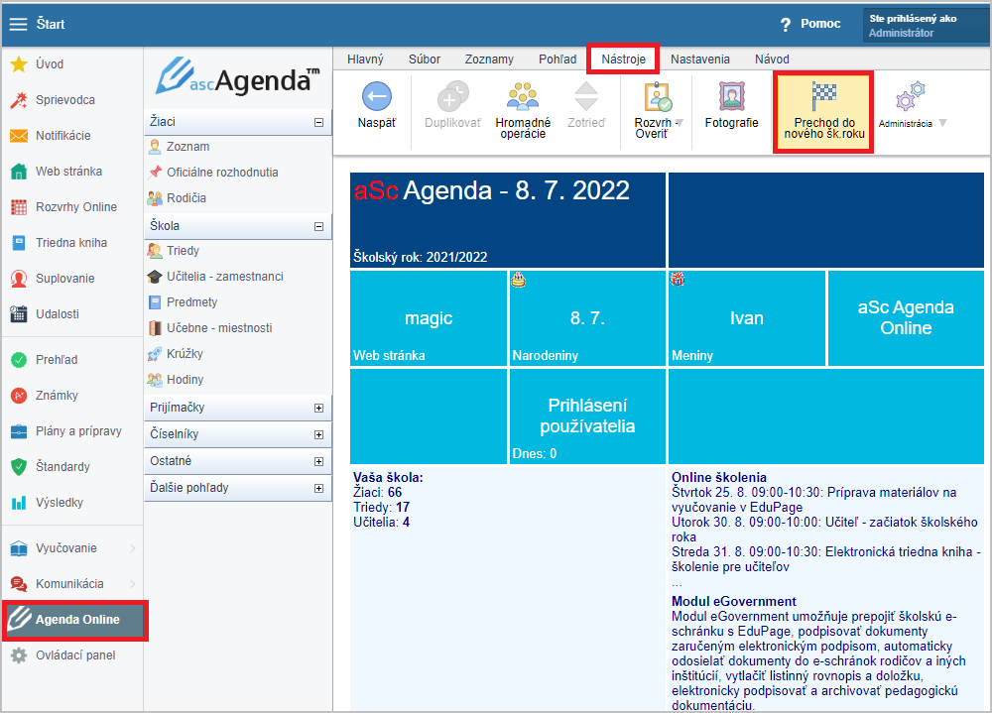The height and width of the screenshot is (713, 992).
Task: Switch to the Súbor tab
Action: point(424,59)
